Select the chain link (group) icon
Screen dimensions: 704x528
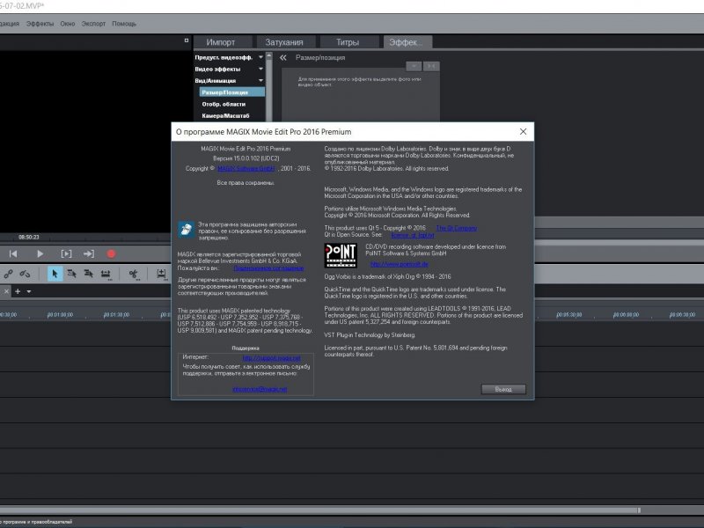8,274
